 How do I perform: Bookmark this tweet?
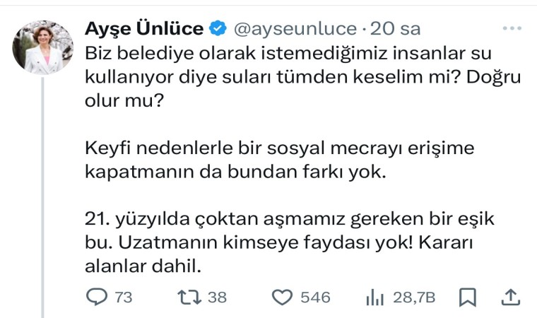(x=467, y=298)
